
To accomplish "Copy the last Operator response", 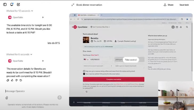I will (8, 80).
